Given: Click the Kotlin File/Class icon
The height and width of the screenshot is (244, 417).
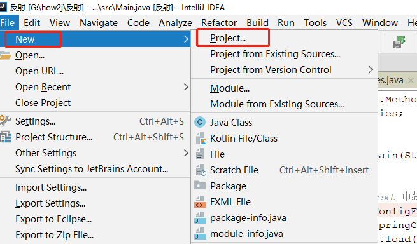Looking at the screenshot, I should click(x=201, y=139).
